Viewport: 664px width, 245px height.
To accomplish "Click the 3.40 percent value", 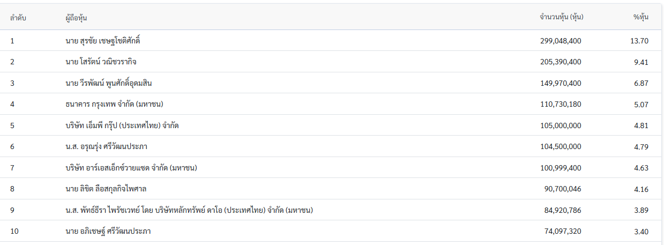I will [x=641, y=231].
